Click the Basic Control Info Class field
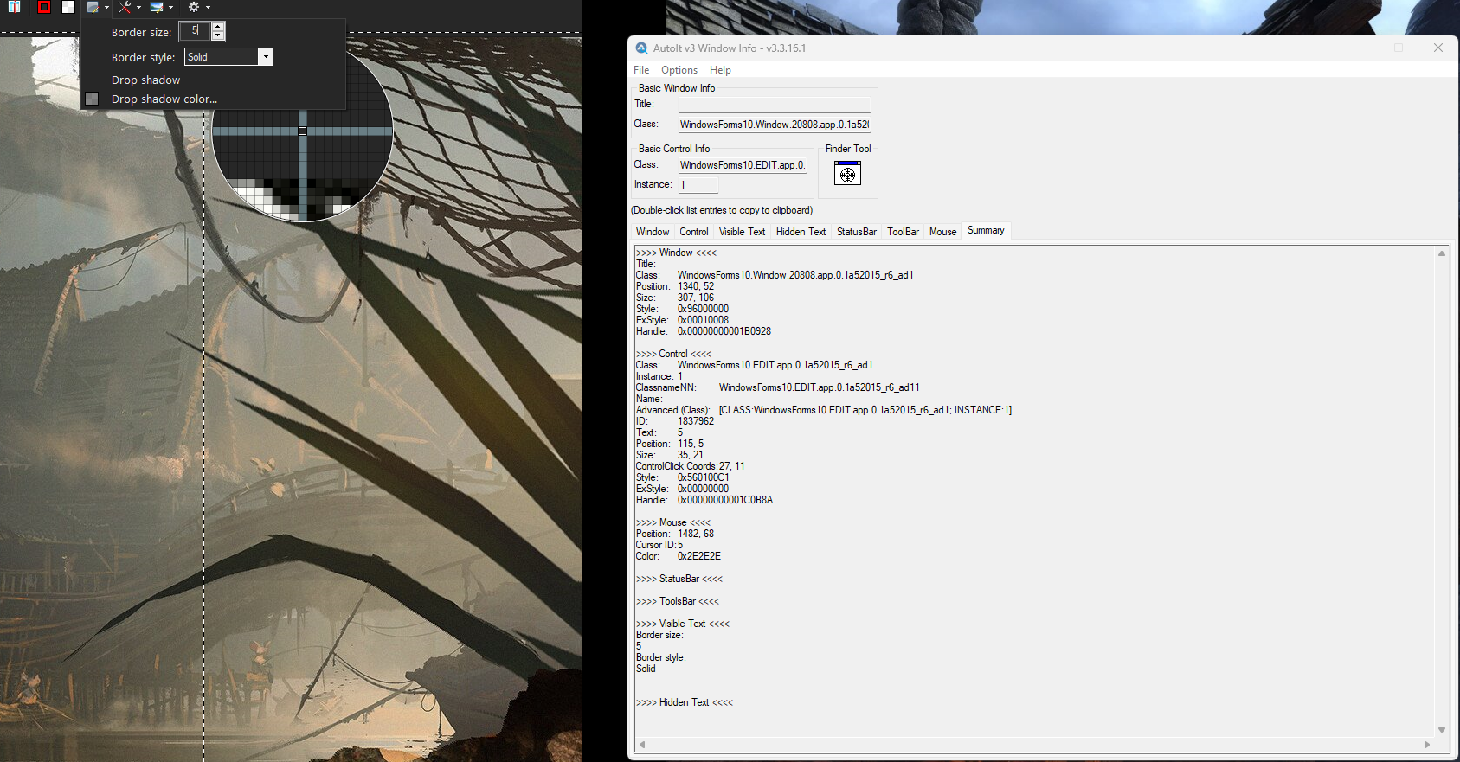 742,165
